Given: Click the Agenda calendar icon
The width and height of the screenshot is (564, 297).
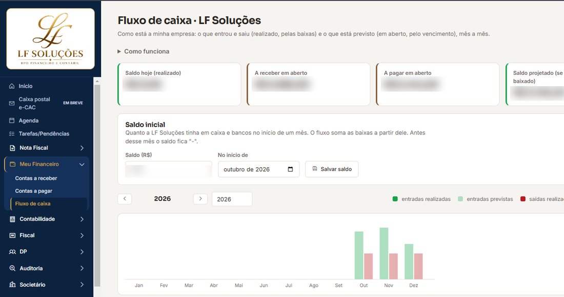Looking at the screenshot, I should point(12,121).
